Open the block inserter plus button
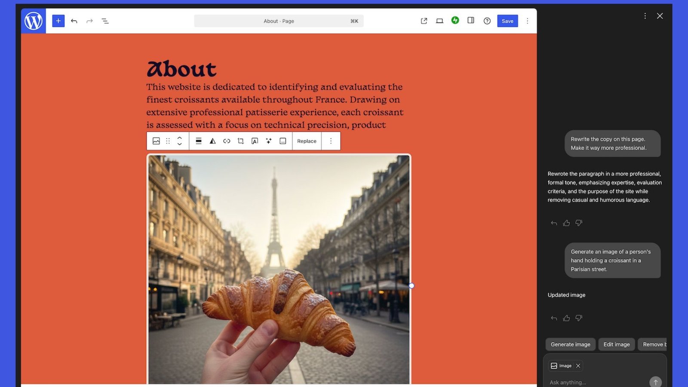This screenshot has width=688, height=387. click(58, 21)
